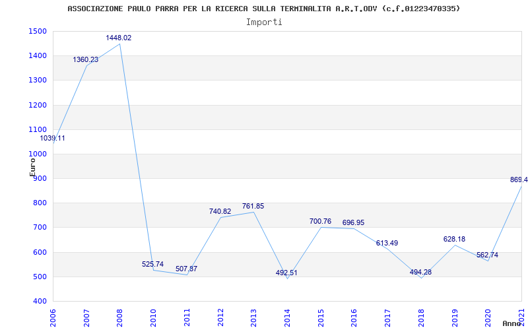Screen dimensions: 528x330
Task: Click the 2014 x-axis year label
Action: click(x=287, y=317)
